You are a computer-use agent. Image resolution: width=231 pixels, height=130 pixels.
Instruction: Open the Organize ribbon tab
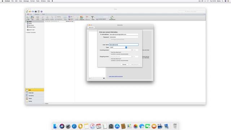pos(37,14)
